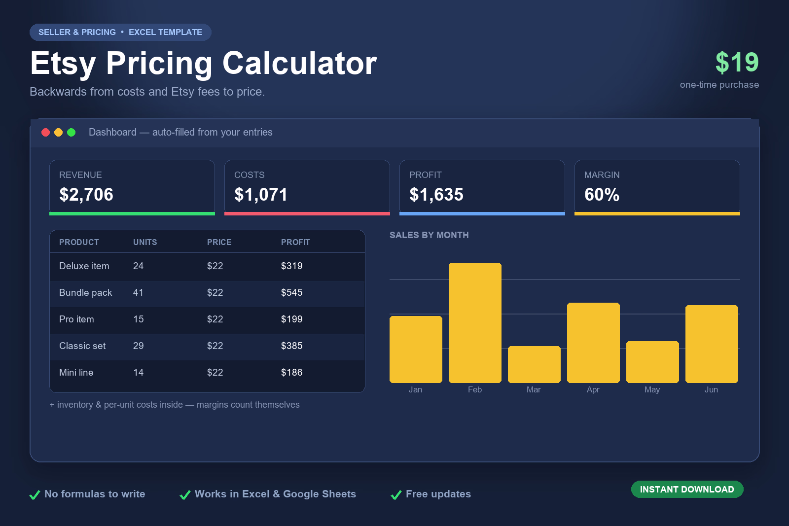This screenshot has height=526, width=789.
Task: Click the Instant Download button
Action: tap(687, 489)
